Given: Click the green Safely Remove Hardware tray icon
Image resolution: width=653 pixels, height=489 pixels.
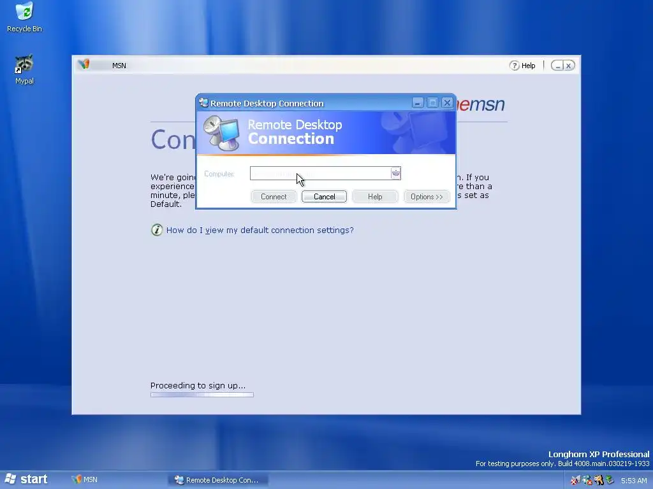Looking at the screenshot, I should point(610,480).
